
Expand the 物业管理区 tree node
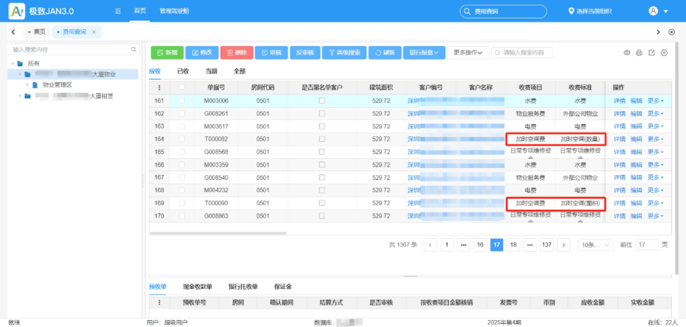(x=27, y=85)
